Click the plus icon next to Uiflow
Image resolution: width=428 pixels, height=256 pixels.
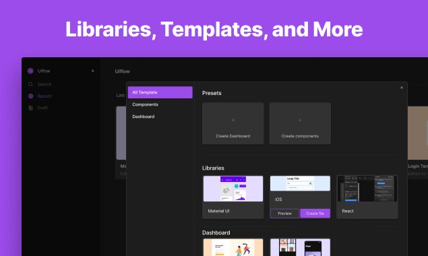coord(93,71)
